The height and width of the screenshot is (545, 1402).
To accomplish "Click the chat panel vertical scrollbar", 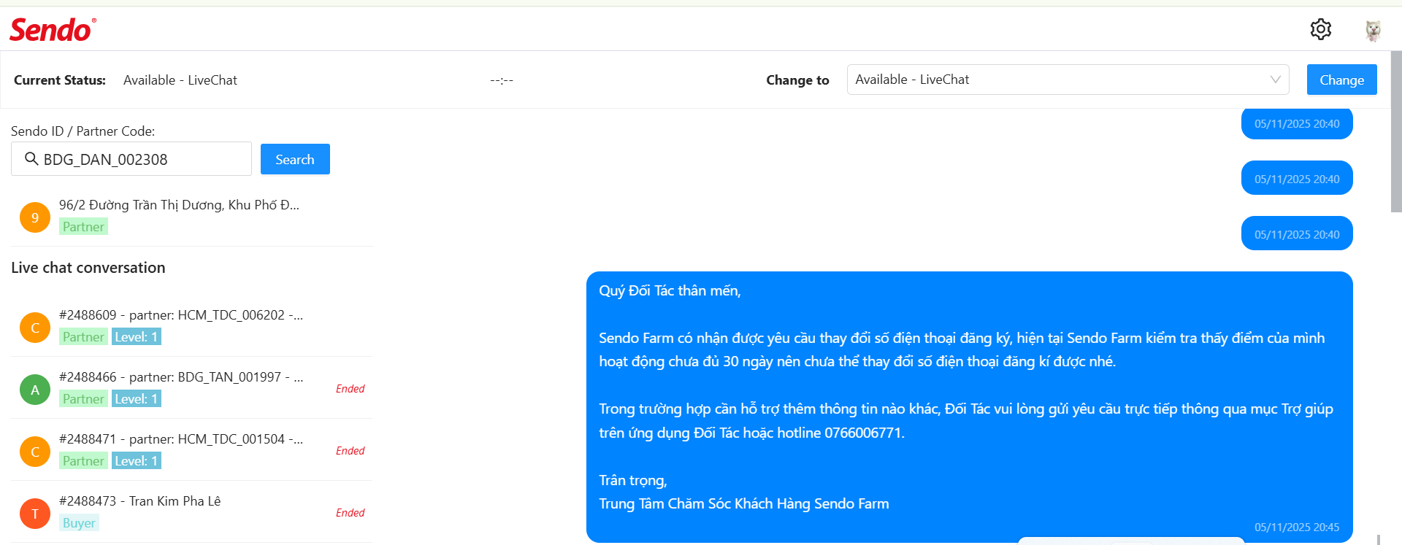I will pos(1395,131).
